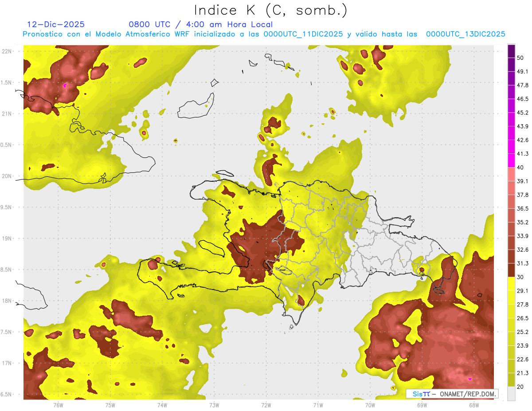Click the dark brown swatch between 30 and 31.3
The width and height of the screenshot is (532, 411).
512,270
